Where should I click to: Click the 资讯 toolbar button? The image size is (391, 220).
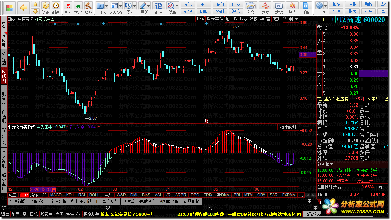tap(188, 4)
